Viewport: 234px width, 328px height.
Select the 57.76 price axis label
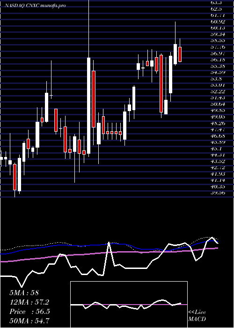tap(218, 47)
